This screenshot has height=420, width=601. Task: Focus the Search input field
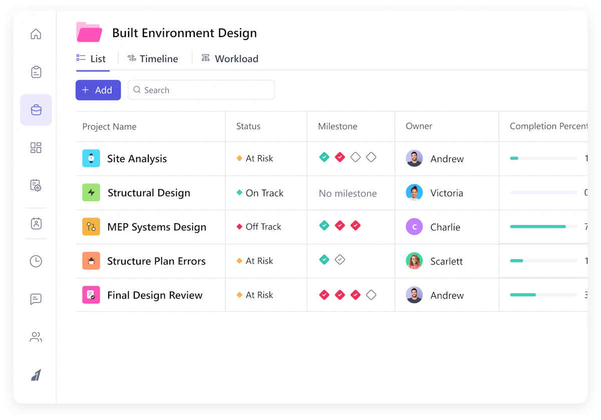201,90
